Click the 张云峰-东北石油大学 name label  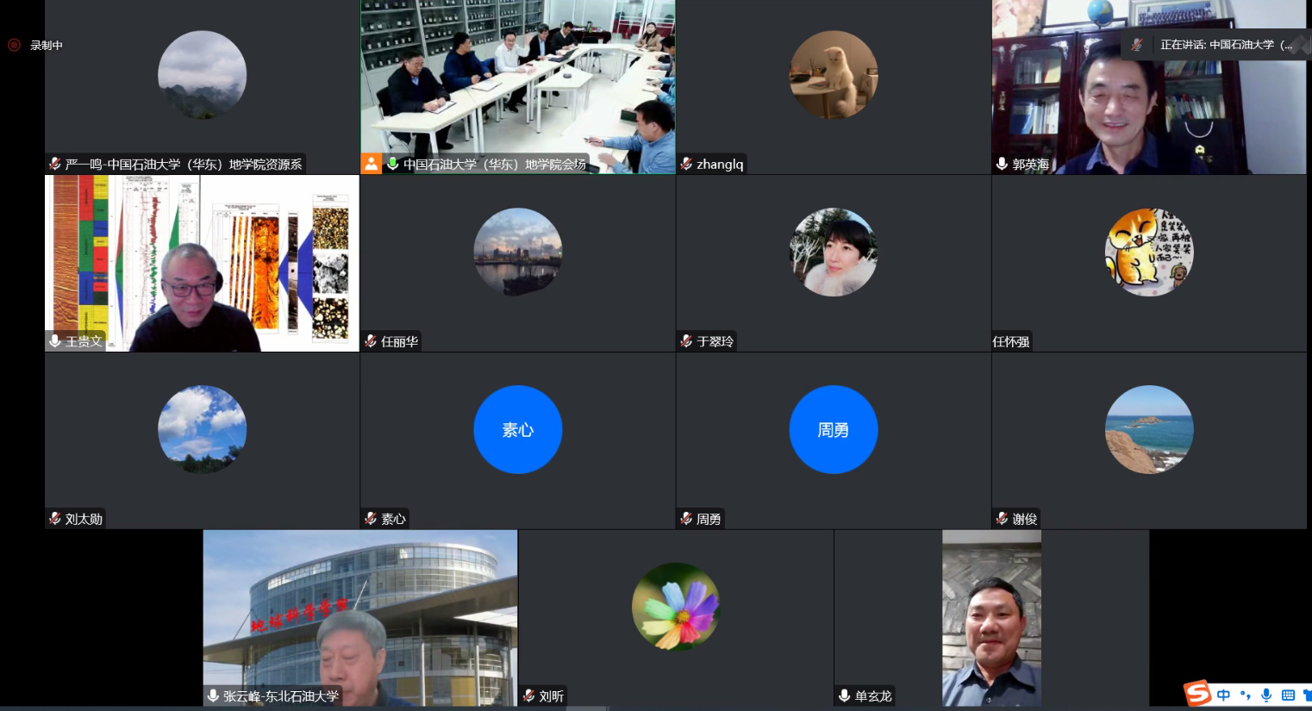(280, 695)
